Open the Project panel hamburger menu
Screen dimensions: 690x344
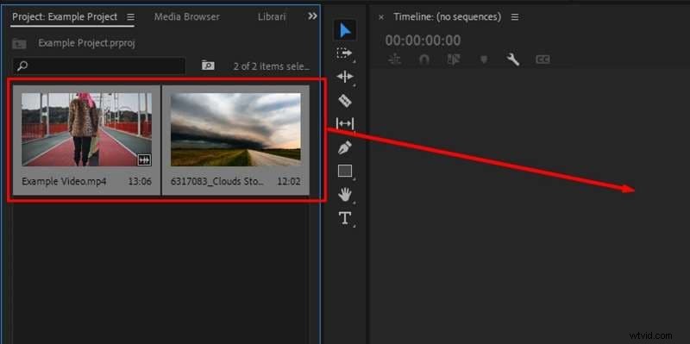click(130, 16)
